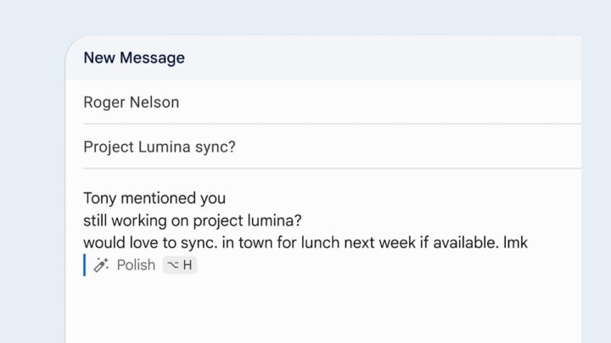Place cursor in 'Tony mentioned you' line
This screenshot has height=343, width=611.
[x=154, y=198]
